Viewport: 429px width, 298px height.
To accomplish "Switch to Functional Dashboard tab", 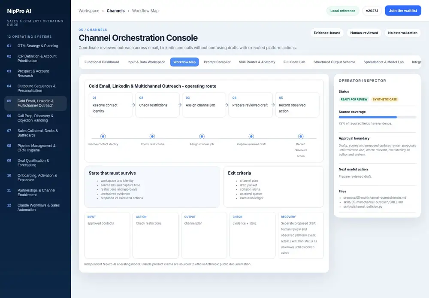I will [x=102, y=62].
